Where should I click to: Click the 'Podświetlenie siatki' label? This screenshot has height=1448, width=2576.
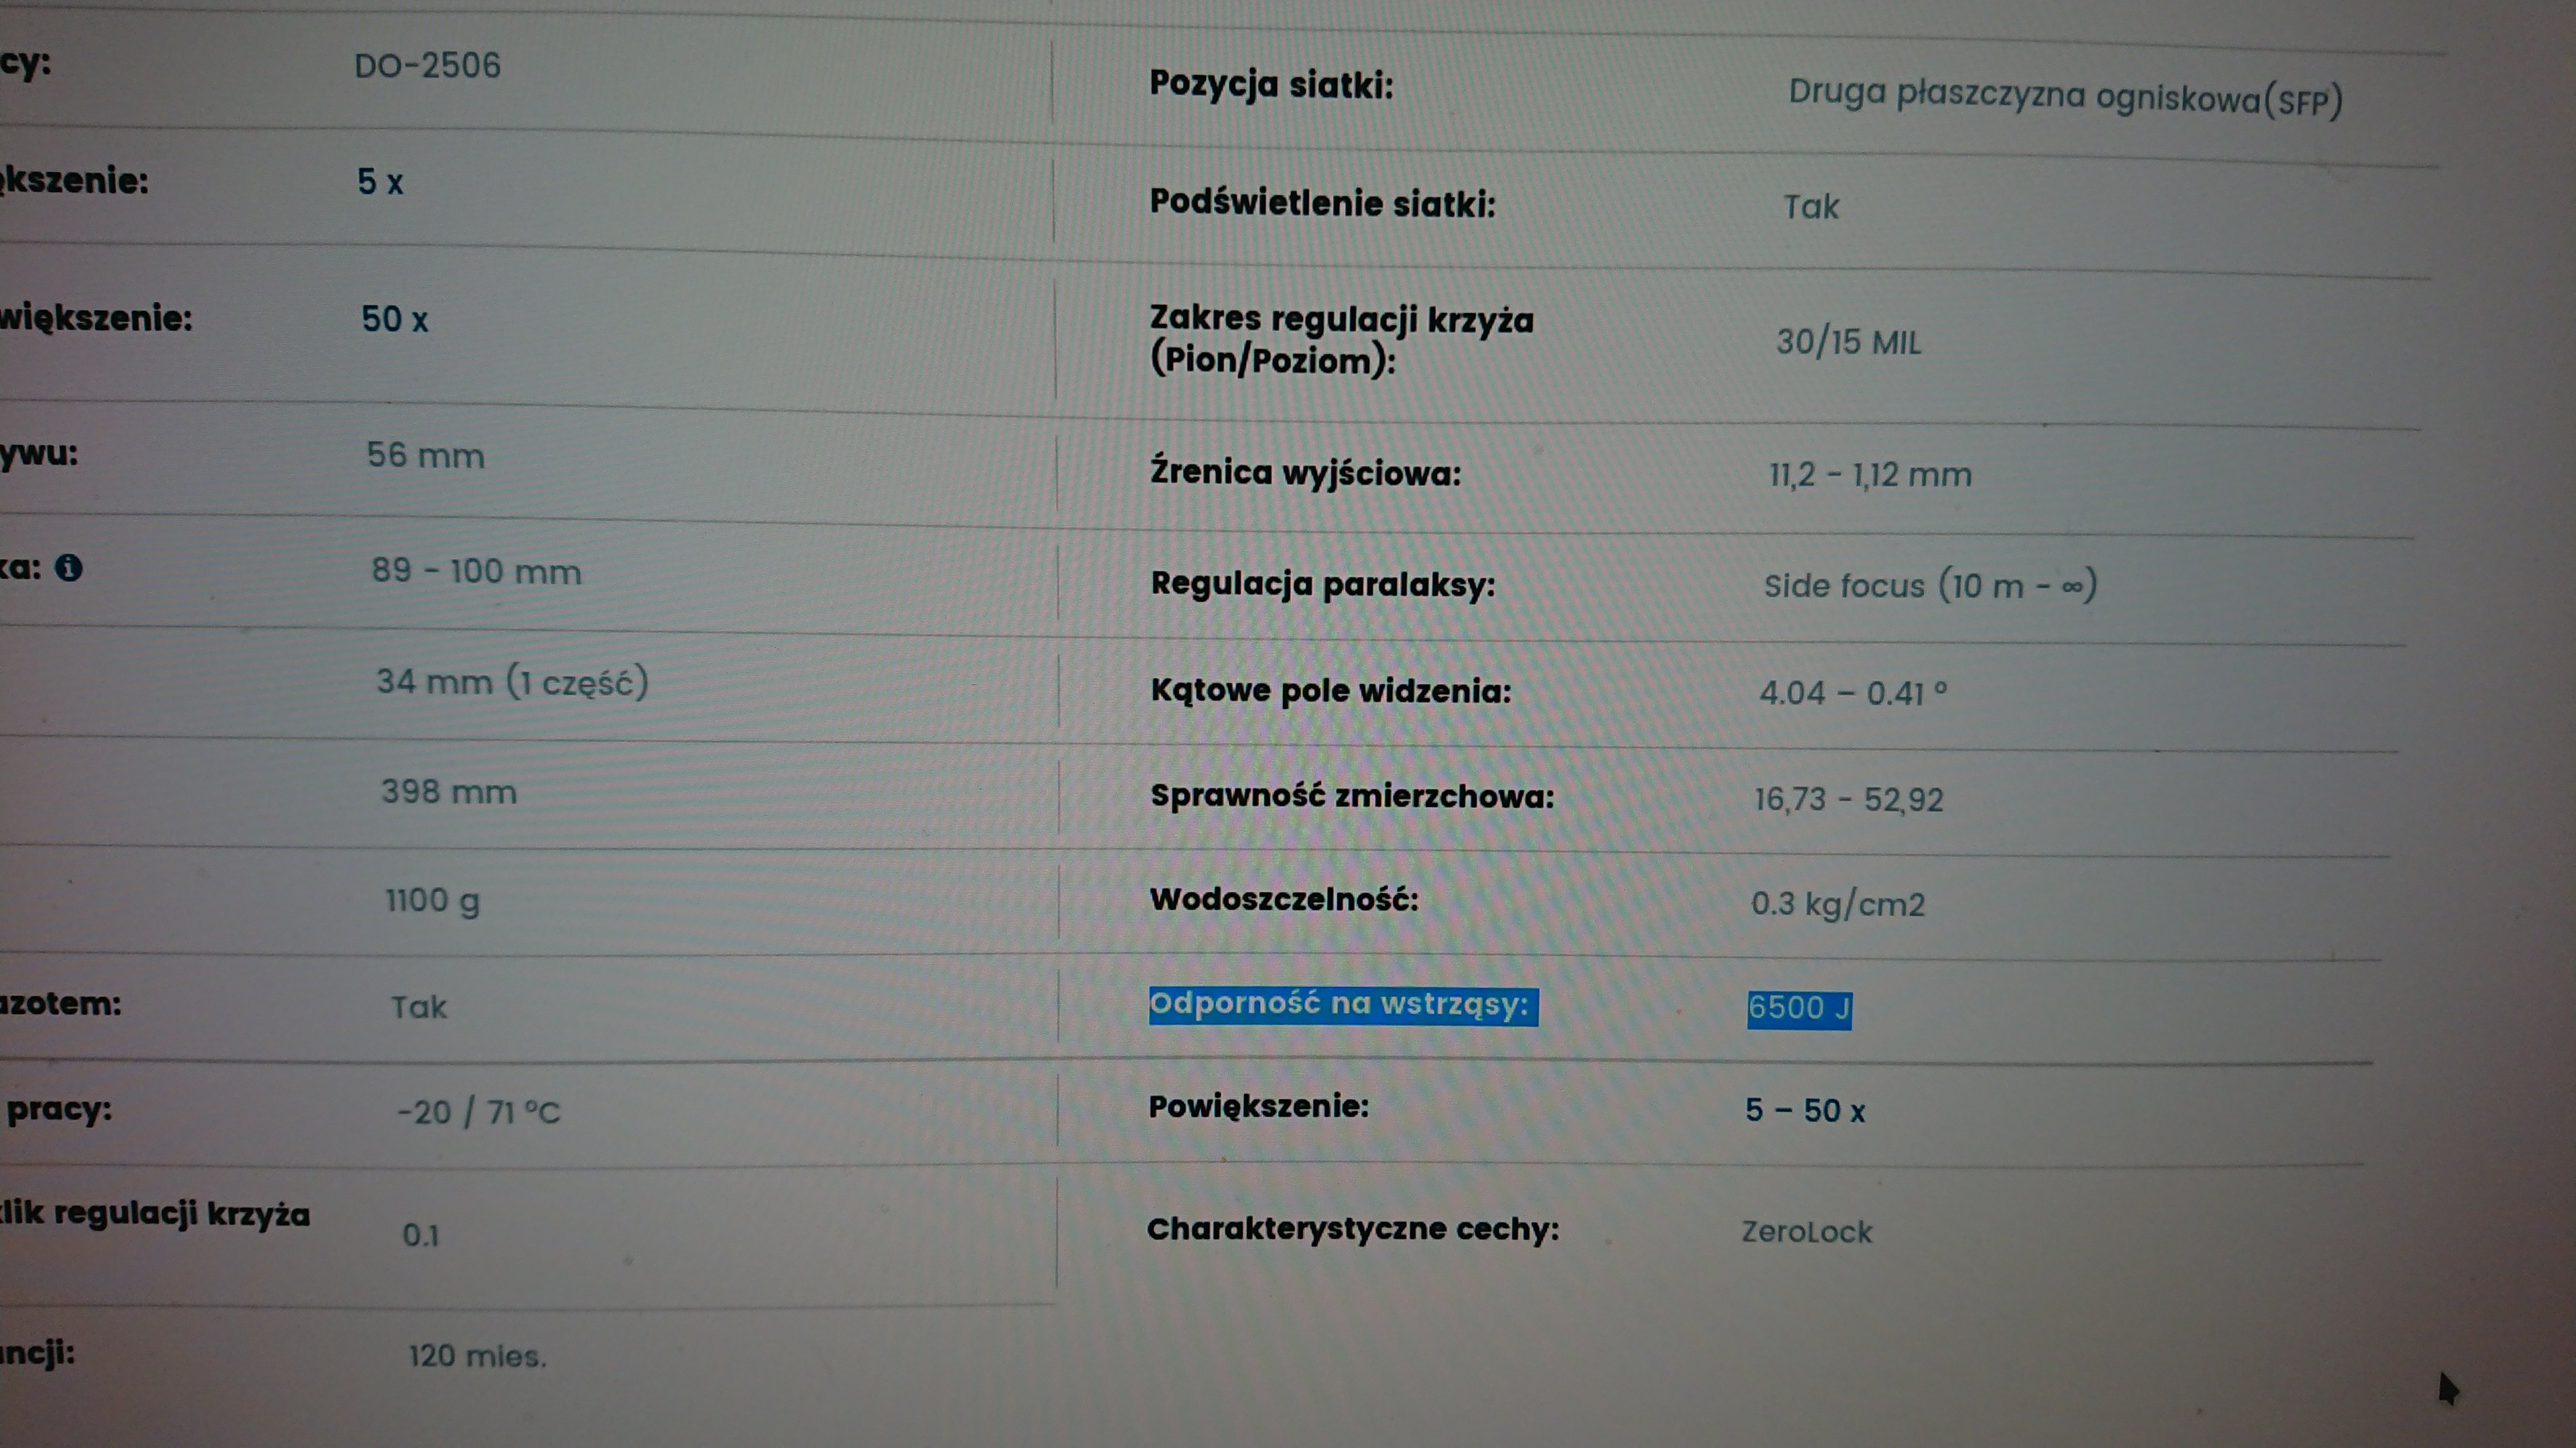[x=1322, y=203]
